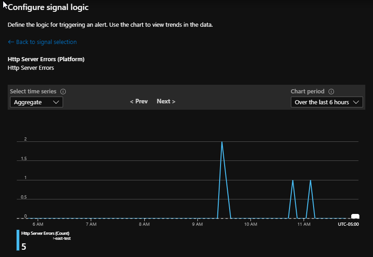Click the peak just after 11 AM
373x257 pixels.
pos(310,180)
